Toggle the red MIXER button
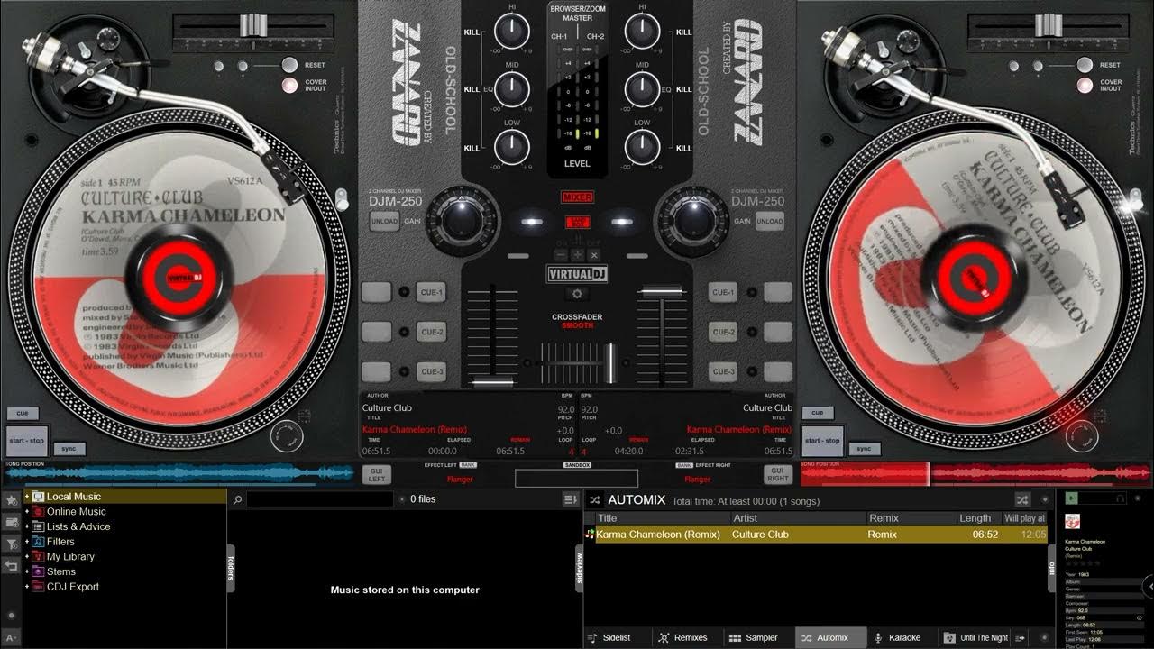Screen dimensions: 1154x649 577,197
